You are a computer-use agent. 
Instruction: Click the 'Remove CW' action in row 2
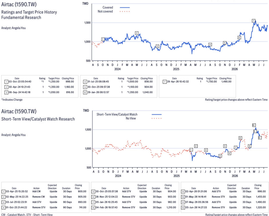tap(39, 197)
